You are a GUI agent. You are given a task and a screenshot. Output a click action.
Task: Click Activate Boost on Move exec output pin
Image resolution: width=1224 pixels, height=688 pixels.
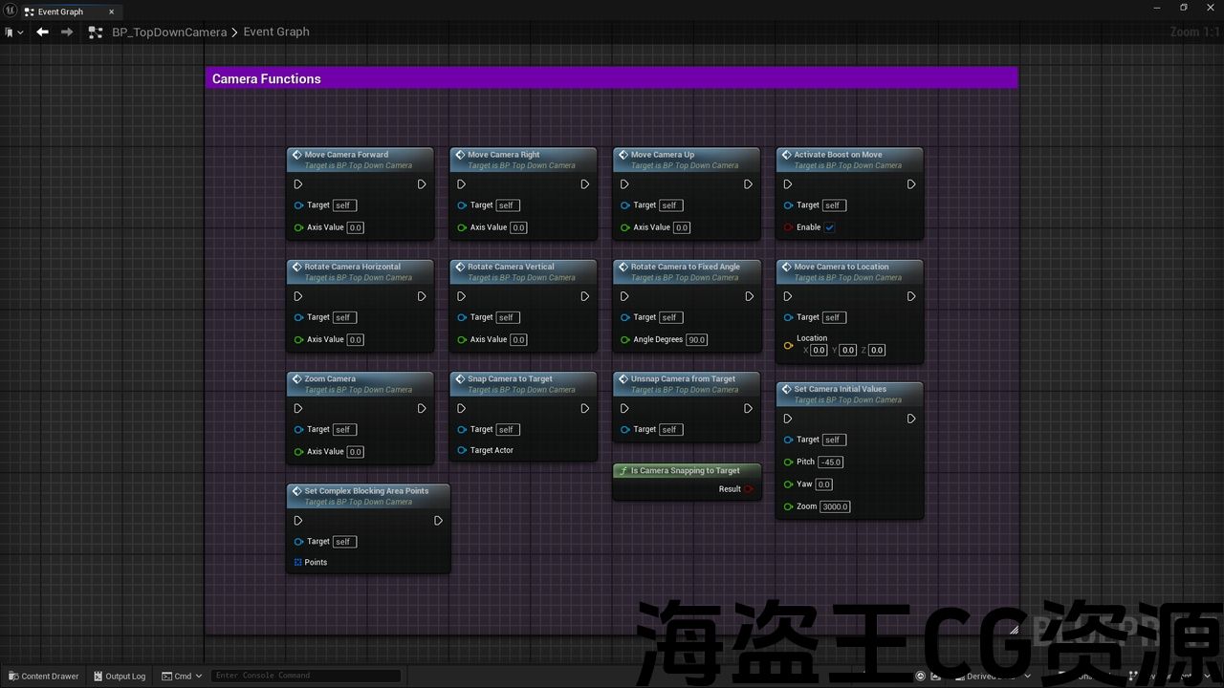[911, 184]
